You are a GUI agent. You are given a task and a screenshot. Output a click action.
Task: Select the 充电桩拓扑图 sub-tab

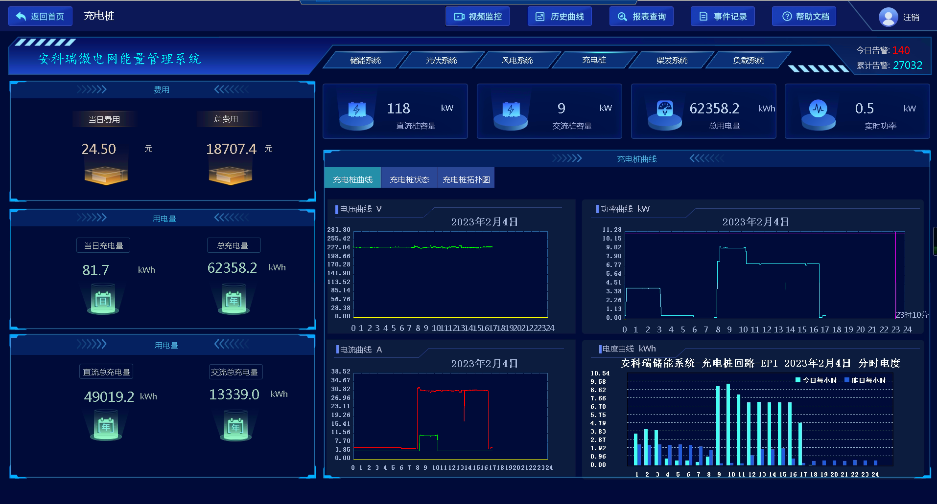466,179
